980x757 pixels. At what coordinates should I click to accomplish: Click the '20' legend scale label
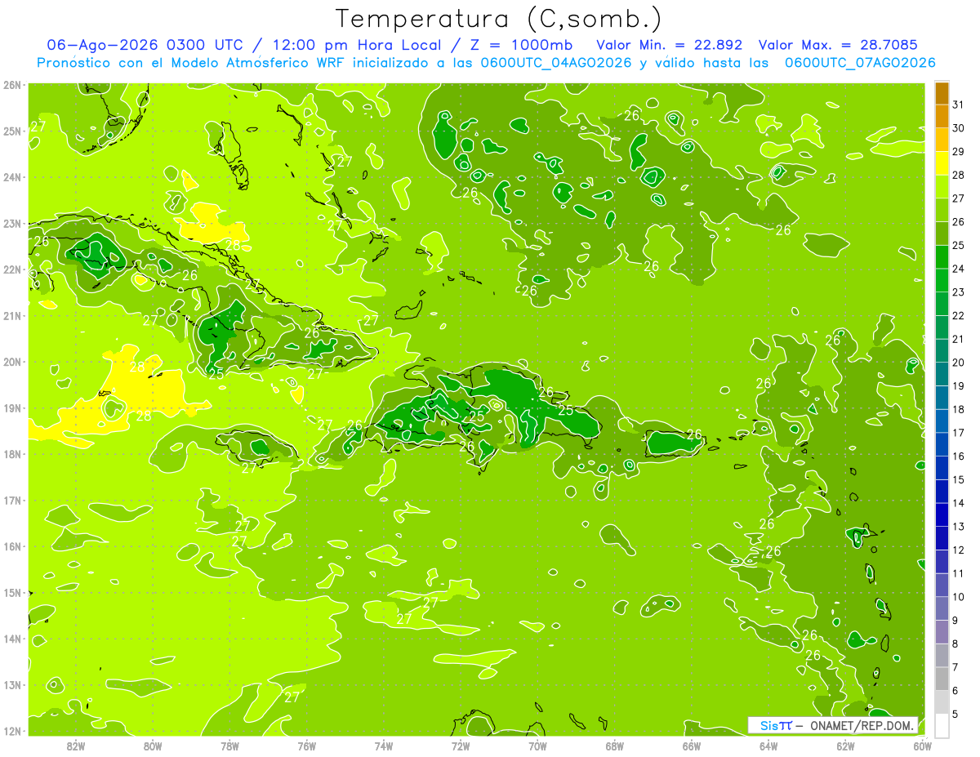click(x=958, y=363)
